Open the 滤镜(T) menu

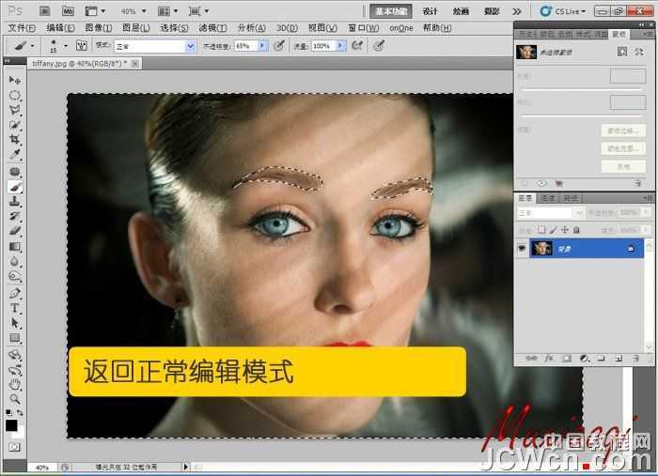click(x=212, y=27)
